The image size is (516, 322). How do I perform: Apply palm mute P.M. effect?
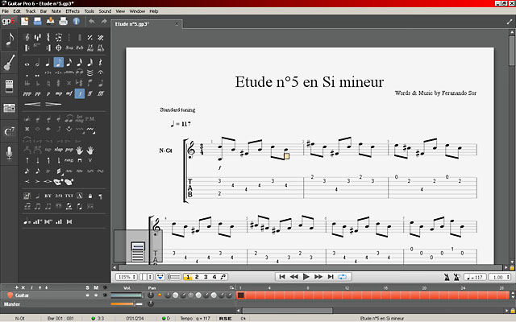pyautogui.click(x=89, y=118)
